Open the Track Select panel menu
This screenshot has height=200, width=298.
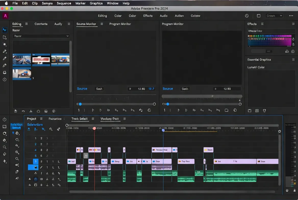93,119
